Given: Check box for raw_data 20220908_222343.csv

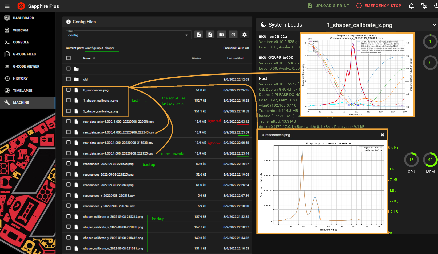Looking at the screenshot, I should (x=69, y=132).
